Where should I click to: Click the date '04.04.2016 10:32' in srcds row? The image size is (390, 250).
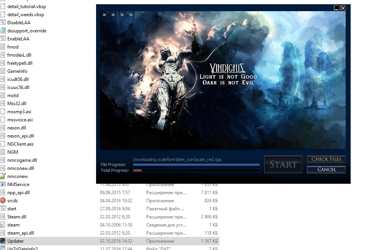[116, 201]
